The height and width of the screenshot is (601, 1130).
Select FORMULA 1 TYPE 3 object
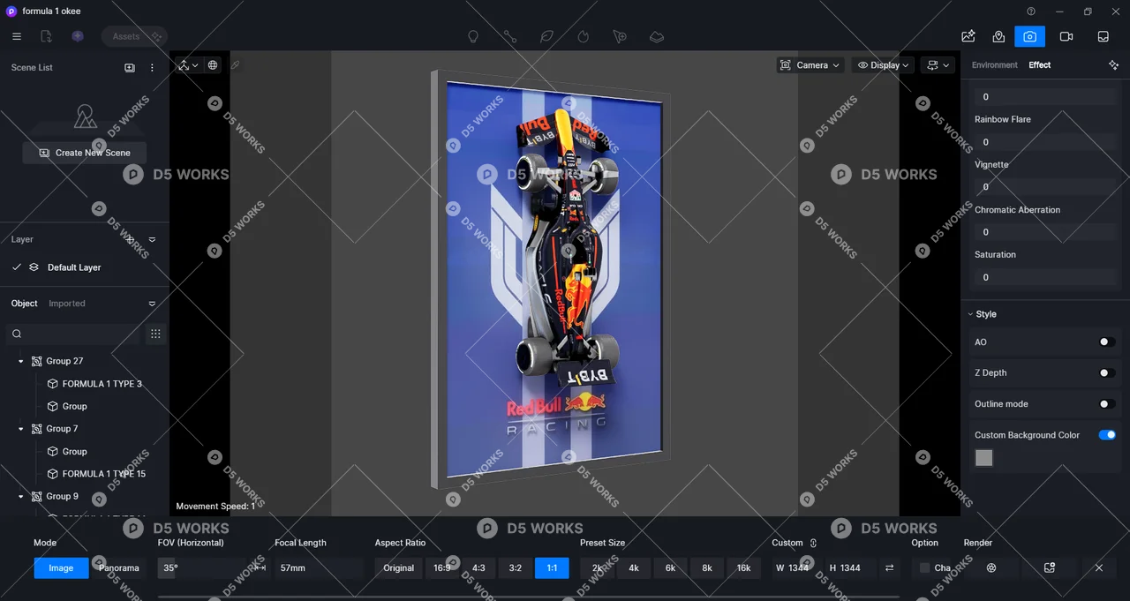102,384
